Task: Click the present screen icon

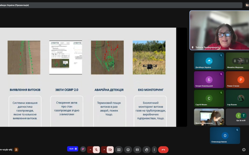Action: (119, 150)
